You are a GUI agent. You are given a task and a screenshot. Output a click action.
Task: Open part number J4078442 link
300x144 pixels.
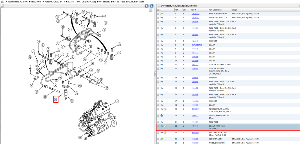(x=195, y=14)
